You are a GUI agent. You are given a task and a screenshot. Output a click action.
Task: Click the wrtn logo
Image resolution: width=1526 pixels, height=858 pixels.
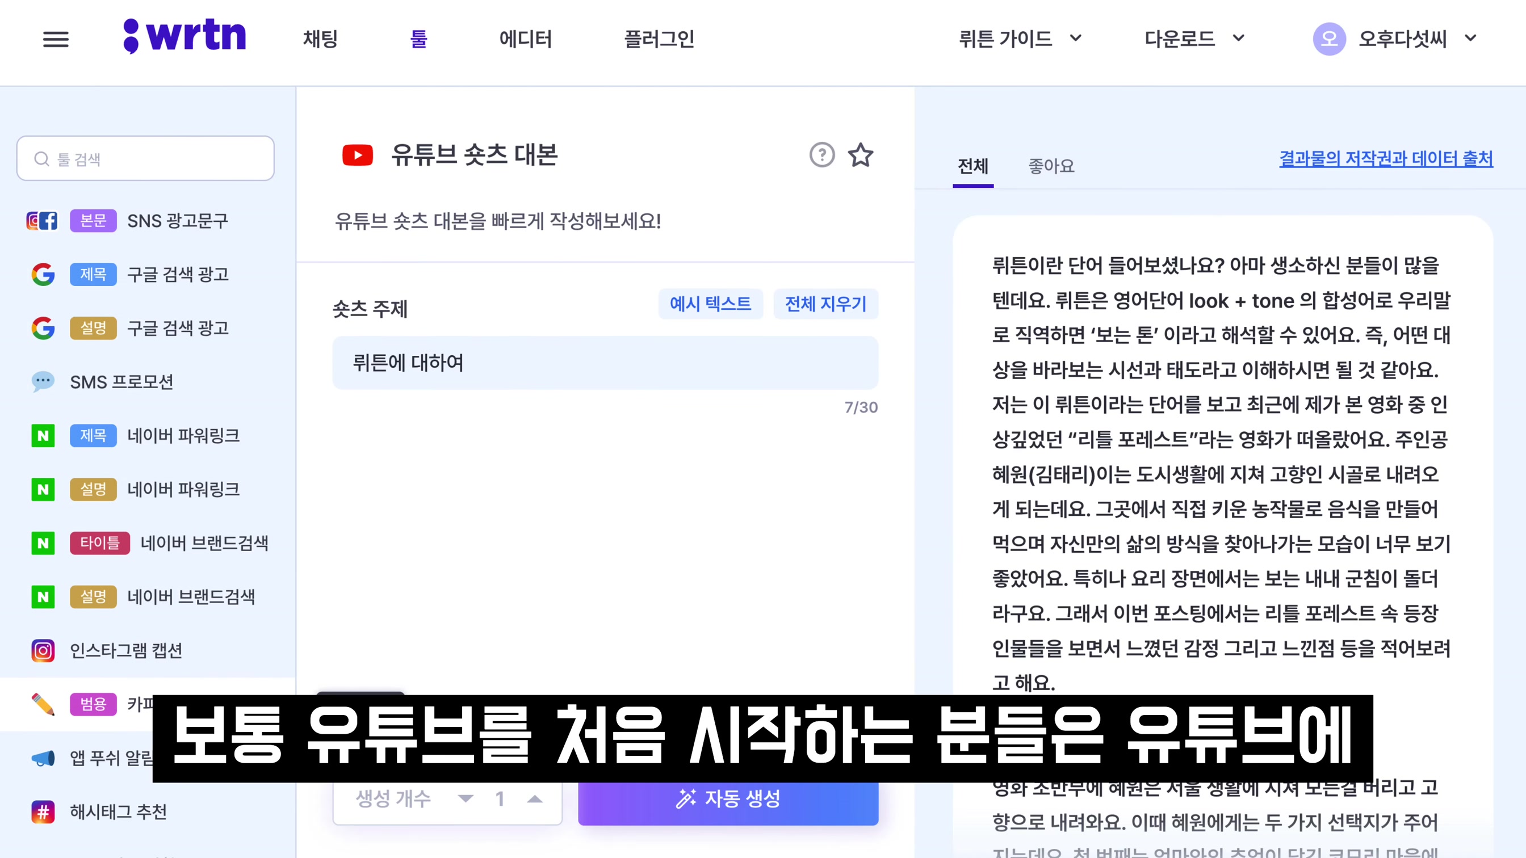[x=185, y=36]
